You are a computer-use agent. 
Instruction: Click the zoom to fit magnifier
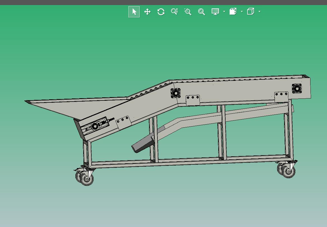[201, 12]
